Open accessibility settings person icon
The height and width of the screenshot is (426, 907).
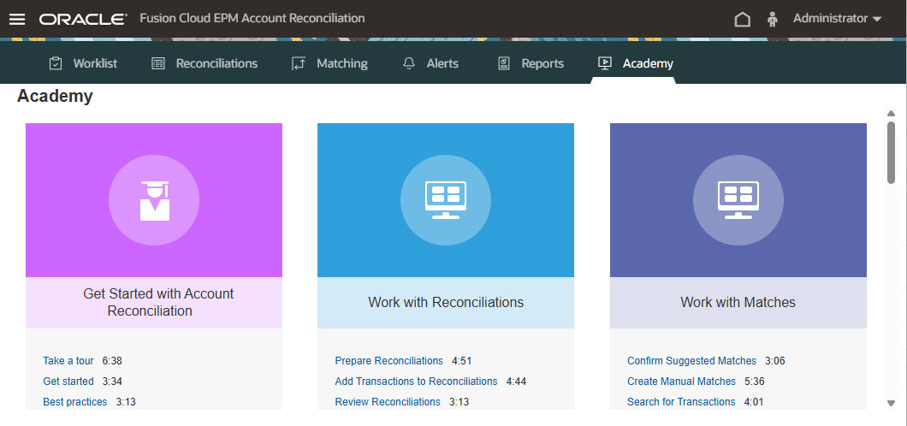pos(772,19)
